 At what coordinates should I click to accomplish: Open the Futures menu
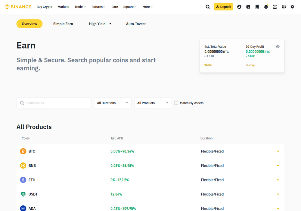98,7
